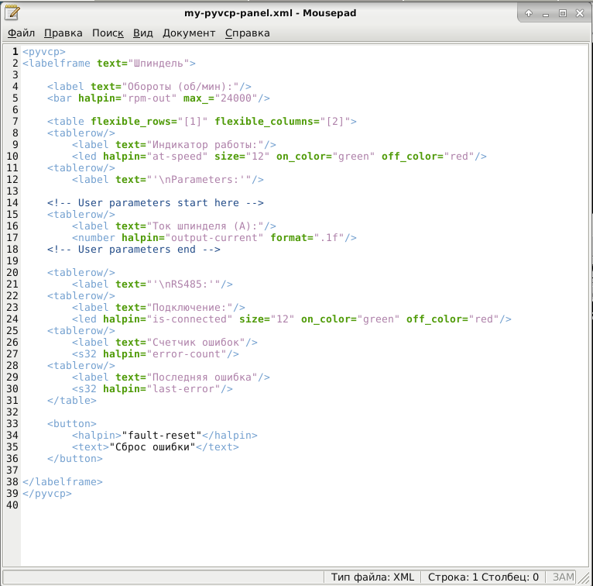Open the Правка menu

63,33
